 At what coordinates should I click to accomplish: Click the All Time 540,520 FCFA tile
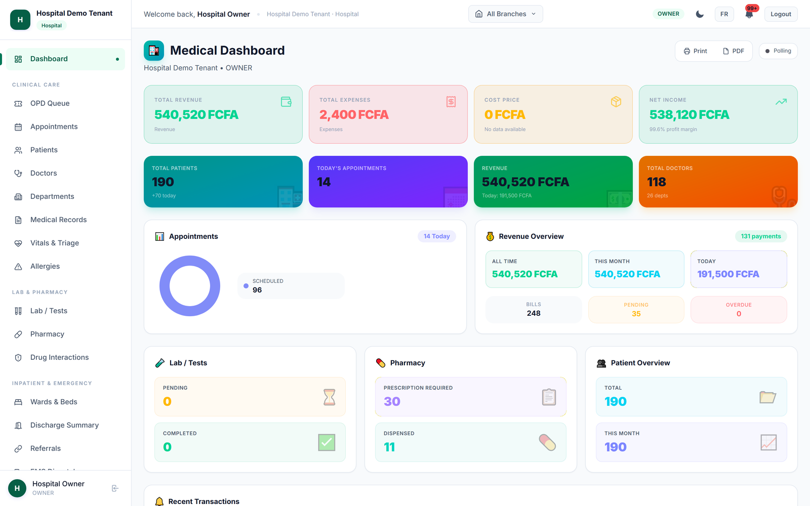pyautogui.click(x=534, y=269)
